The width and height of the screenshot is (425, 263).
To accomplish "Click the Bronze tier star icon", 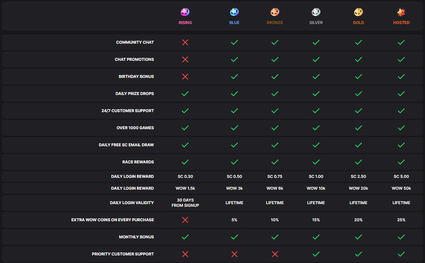I will click(275, 12).
